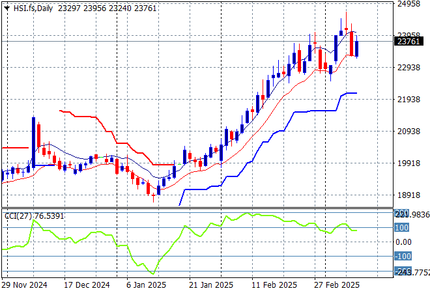Click the CCI 0.00 level label
The width and height of the screenshot is (430, 293).
click(403, 242)
